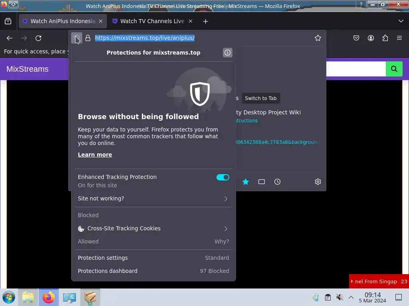Screen dimensions: 409x306
Task: Switch to Watch TV Channels Live tab
Action: click(x=152, y=21)
